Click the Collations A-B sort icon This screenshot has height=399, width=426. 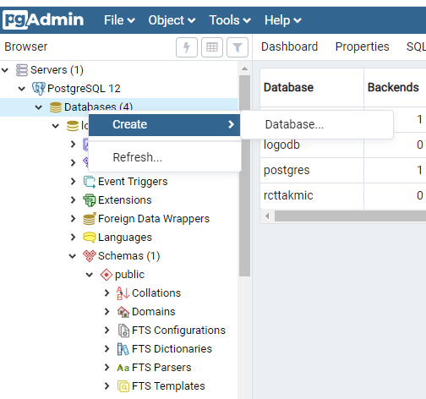click(x=123, y=293)
